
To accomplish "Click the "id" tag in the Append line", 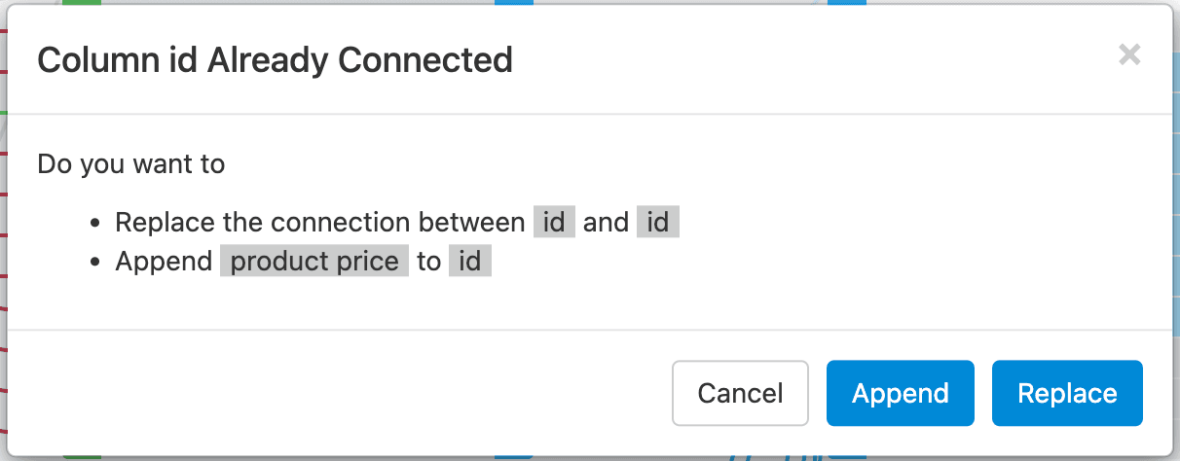I will [x=470, y=262].
